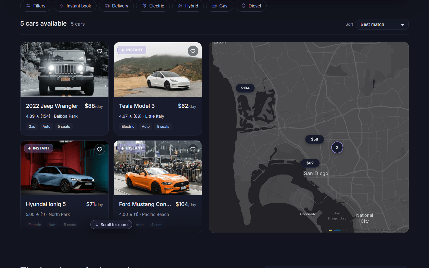Toggle the Diesel fuel filter chip
429x268 pixels.
click(x=251, y=6)
